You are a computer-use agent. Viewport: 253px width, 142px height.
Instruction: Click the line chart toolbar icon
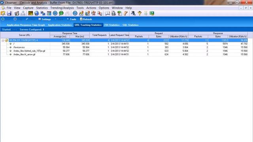tap(81, 13)
